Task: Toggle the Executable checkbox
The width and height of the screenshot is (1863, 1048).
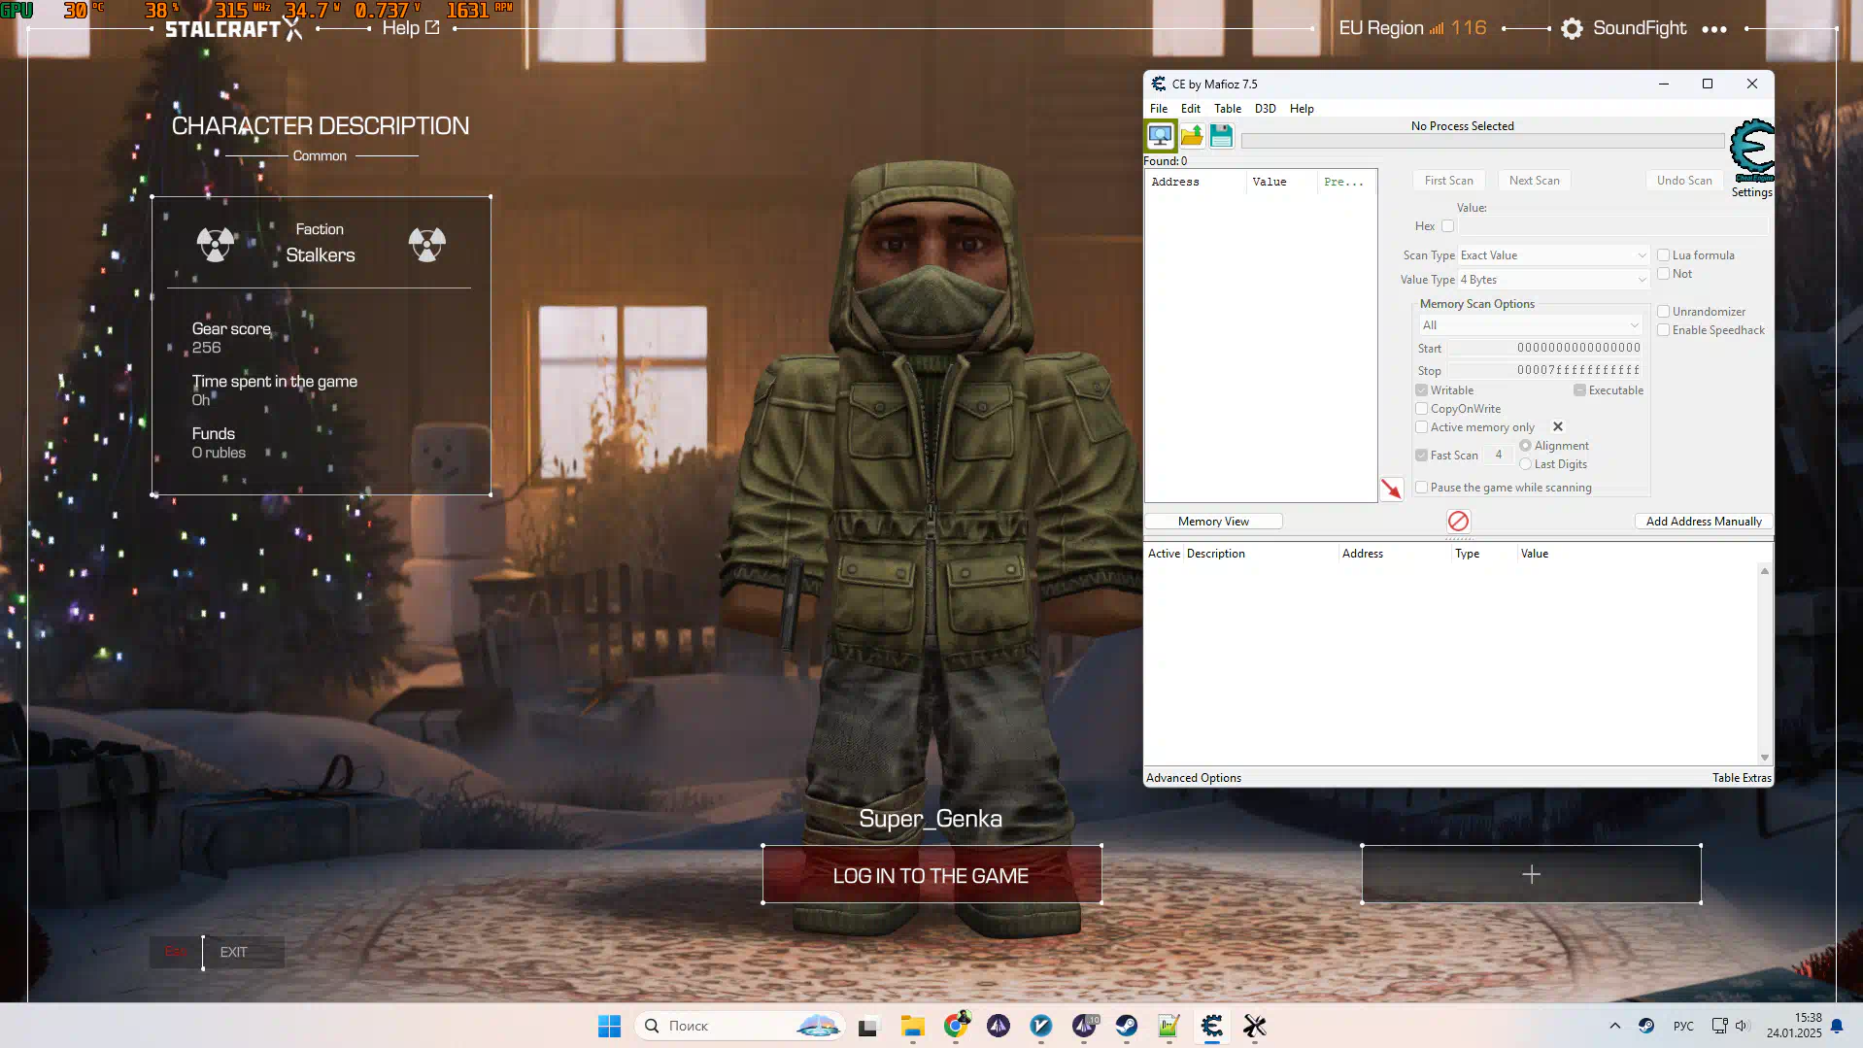Action: click(x=1579, y=390)
